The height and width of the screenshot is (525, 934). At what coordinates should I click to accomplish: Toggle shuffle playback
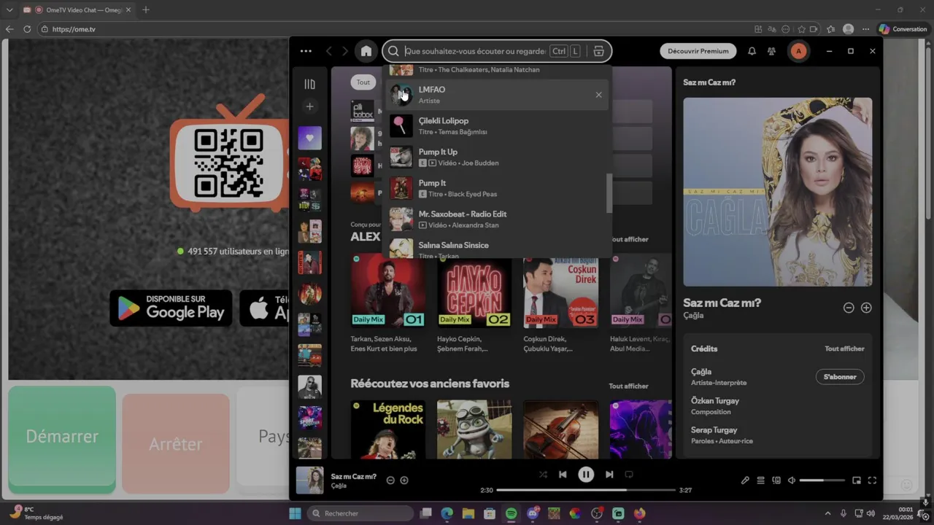coord(543,474)
